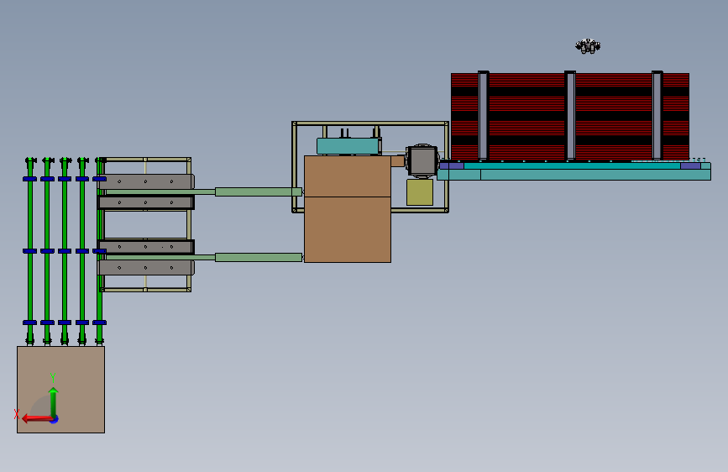728x472 pixels.
Task: Select the bottommost gray plate with holes
Action: pyautogui.click(x=146, y=268)
